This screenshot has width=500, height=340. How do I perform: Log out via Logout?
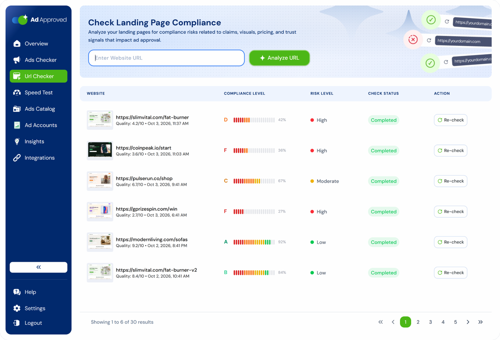[x=38, y=323]
